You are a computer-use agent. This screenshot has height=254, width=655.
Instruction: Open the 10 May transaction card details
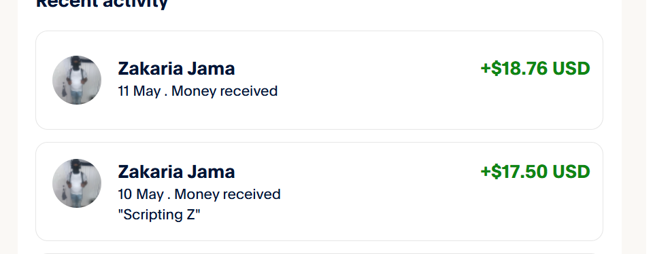point(319,192)
